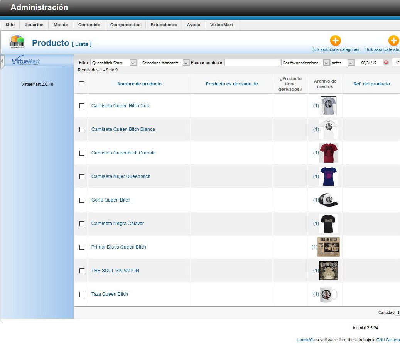Toggle the select-all checkbox in table header

point(82,84)
